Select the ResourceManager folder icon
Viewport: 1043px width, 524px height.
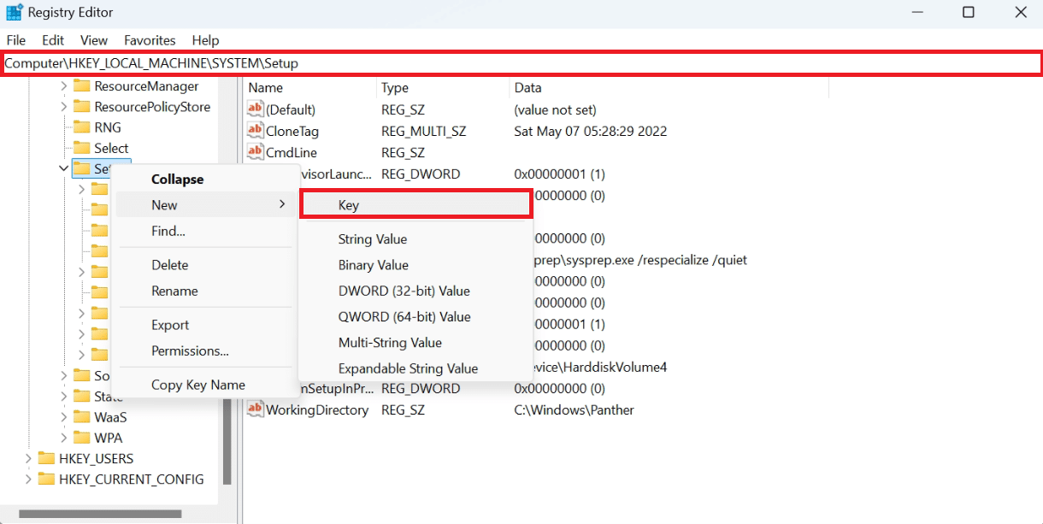tap(81, 86)
